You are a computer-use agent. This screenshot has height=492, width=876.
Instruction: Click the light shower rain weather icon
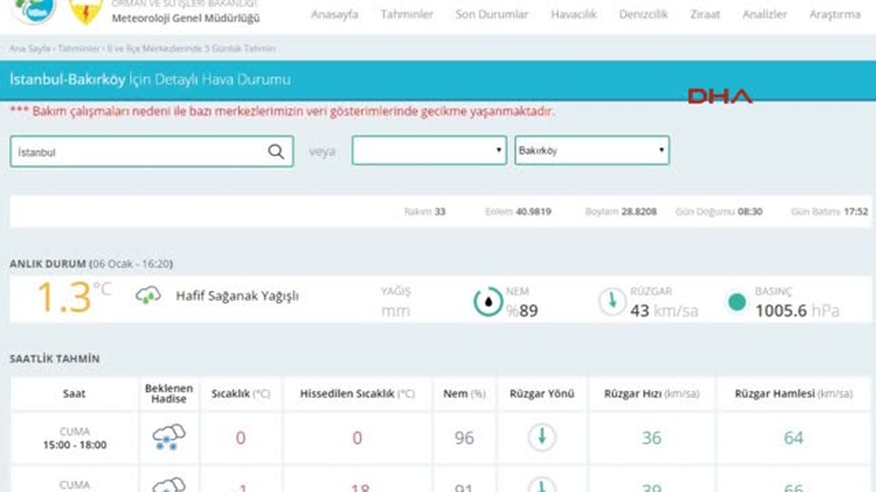pos(148,296)
